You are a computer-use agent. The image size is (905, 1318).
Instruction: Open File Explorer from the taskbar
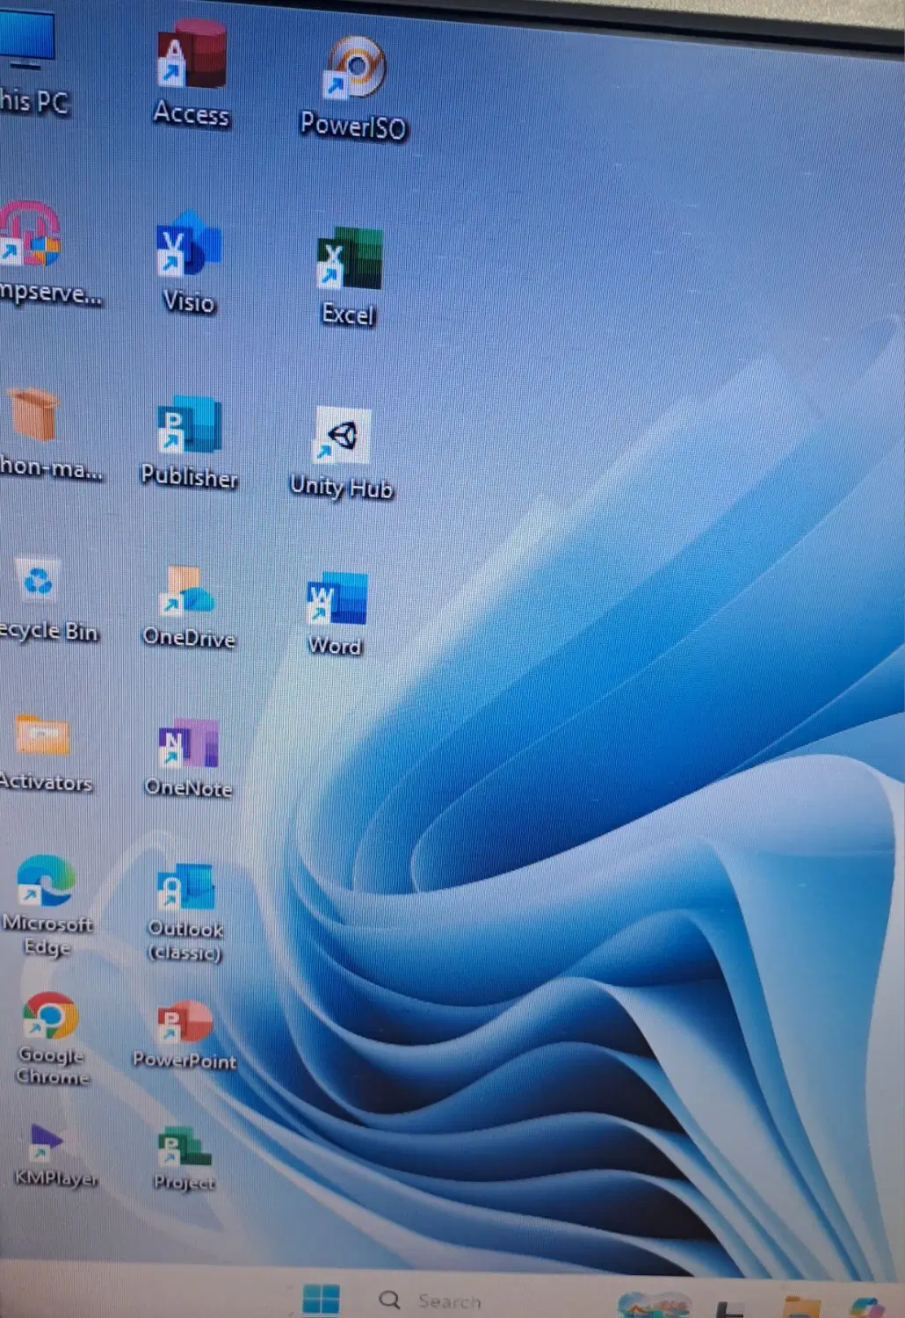801,1307
